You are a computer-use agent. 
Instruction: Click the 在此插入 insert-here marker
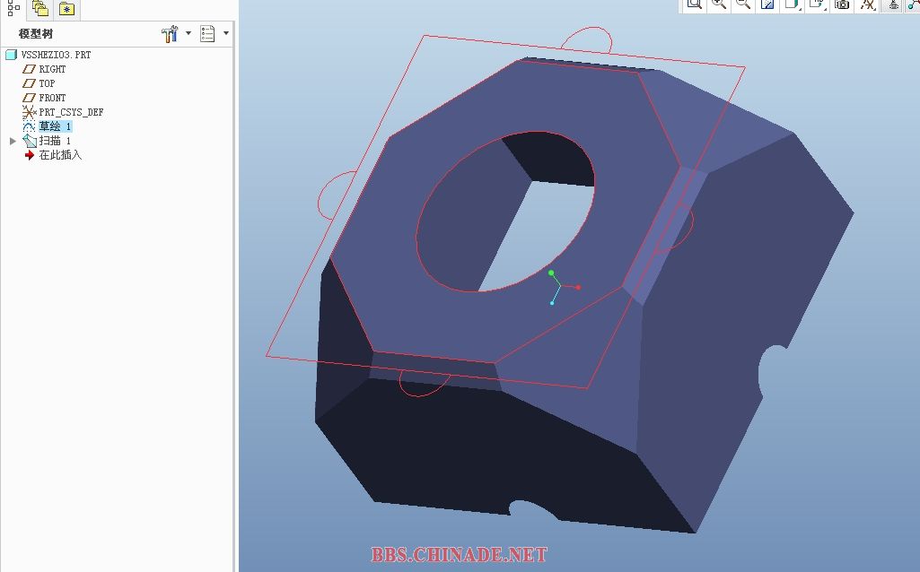tap(59, 155)
